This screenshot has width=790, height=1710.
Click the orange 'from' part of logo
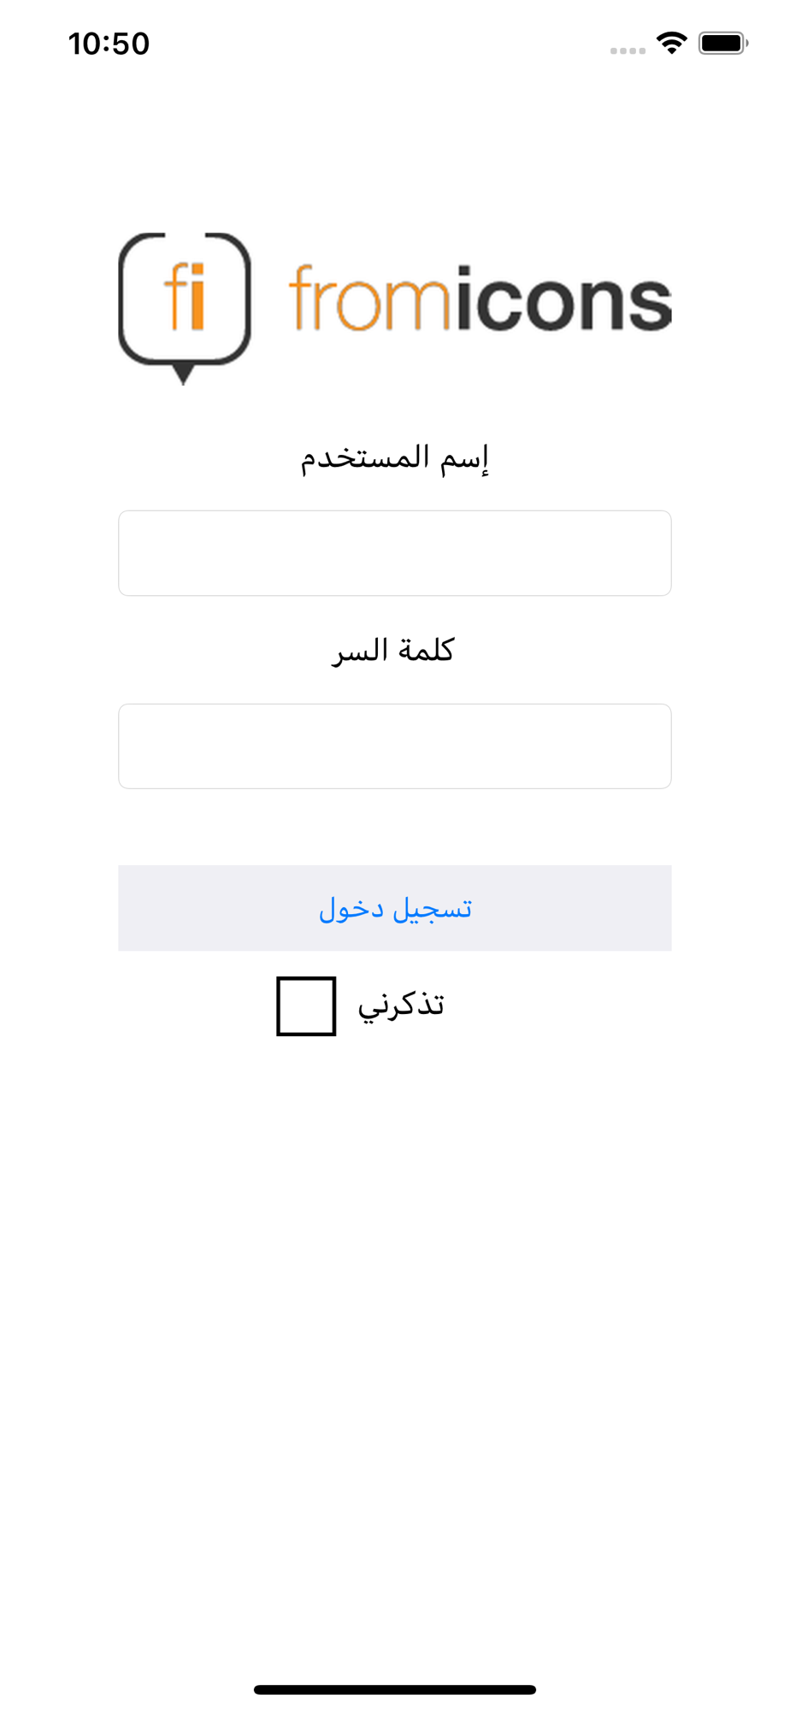368,298
